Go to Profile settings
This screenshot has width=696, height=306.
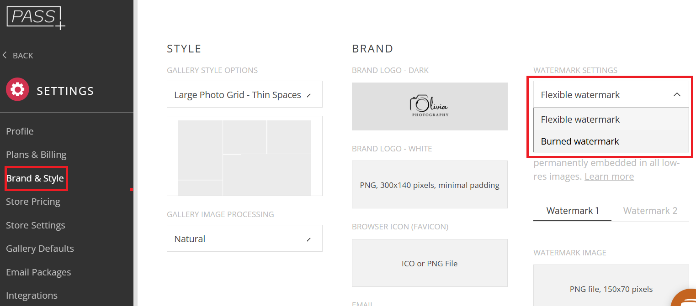(20, 131)
